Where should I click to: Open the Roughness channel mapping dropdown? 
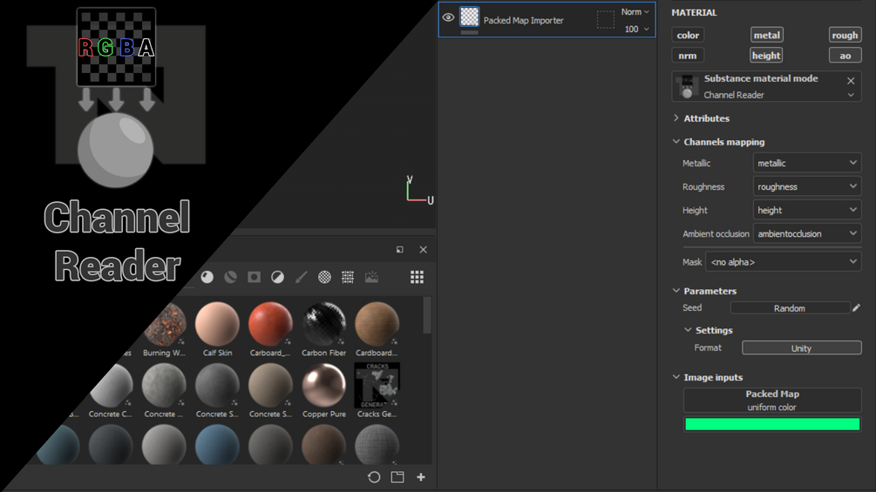click(807, 186)
